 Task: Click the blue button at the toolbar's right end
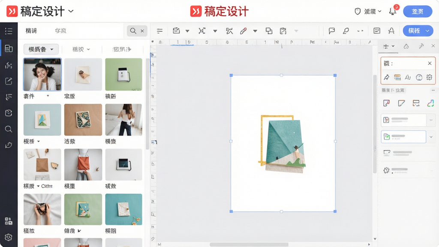tap(418, 31)
